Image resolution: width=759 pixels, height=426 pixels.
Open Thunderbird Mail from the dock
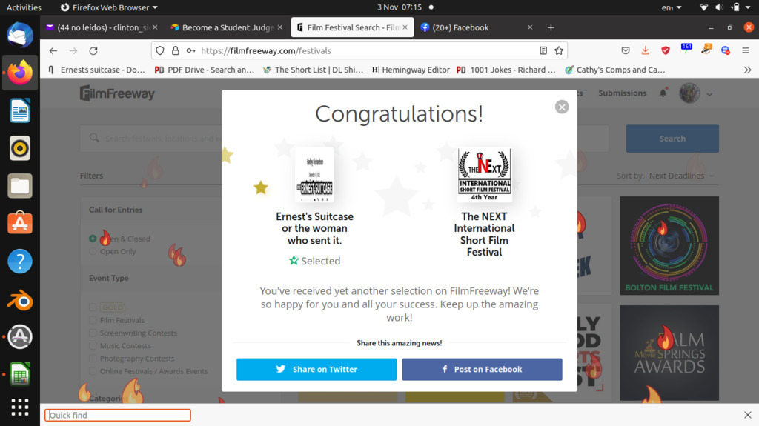[x=20, y=35]
